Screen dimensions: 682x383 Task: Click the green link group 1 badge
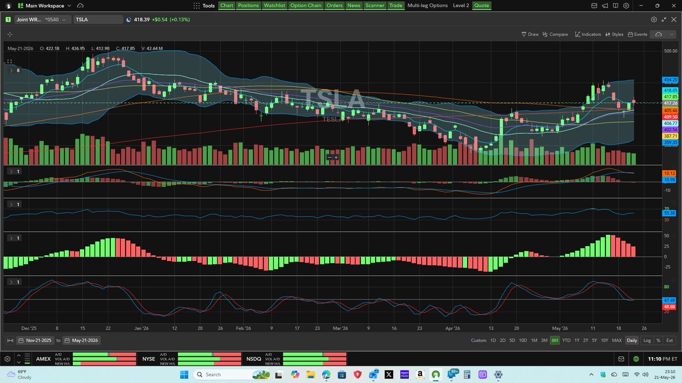tap(9, 19)
